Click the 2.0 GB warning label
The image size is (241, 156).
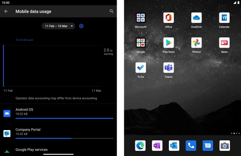pyautogui.click(x=108, y=51)
